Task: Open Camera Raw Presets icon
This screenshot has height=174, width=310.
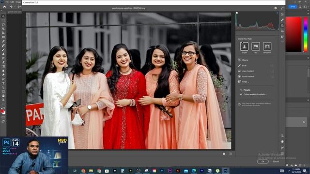Action: (x=282, y=37)
